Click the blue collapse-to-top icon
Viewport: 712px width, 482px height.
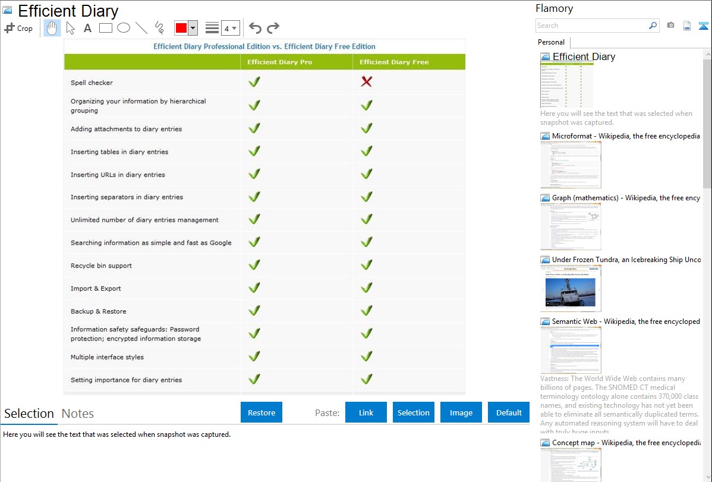pos(703,26)
